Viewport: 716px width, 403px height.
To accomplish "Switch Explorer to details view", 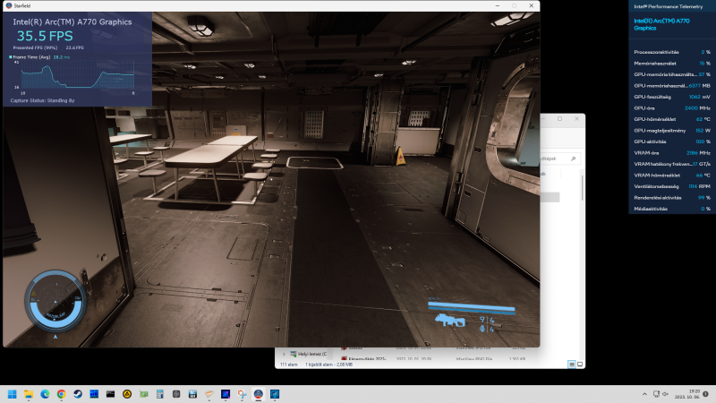I will (572, 364).
